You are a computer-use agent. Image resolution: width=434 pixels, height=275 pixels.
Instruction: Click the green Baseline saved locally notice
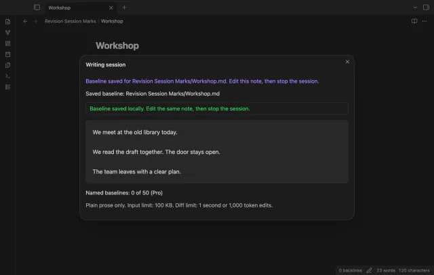coord(217,108)
